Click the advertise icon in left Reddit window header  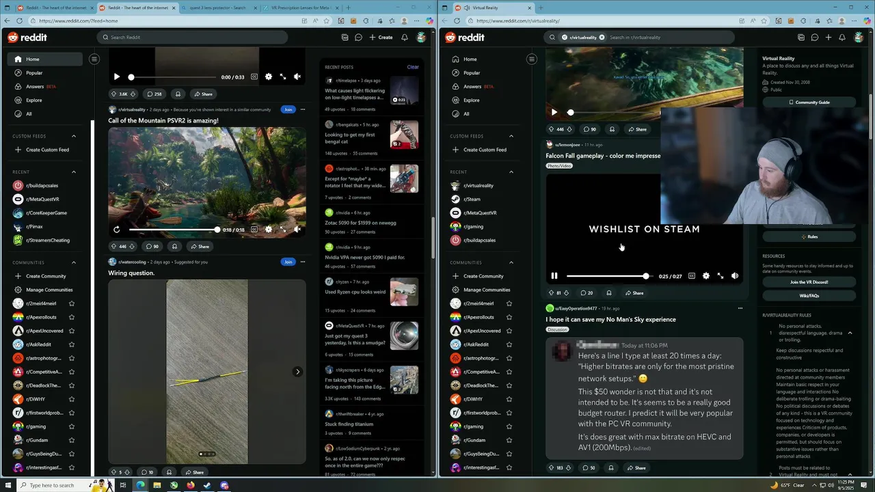click(x=345, y=38)
